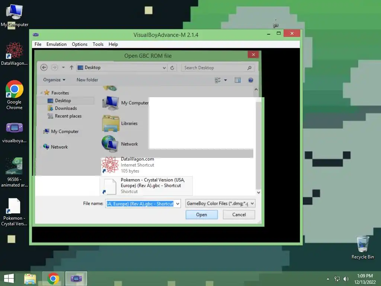Viewport: 381px width, 286px height.
Task: Open the 96586 animated art desktop file
Action: [15, 172]
